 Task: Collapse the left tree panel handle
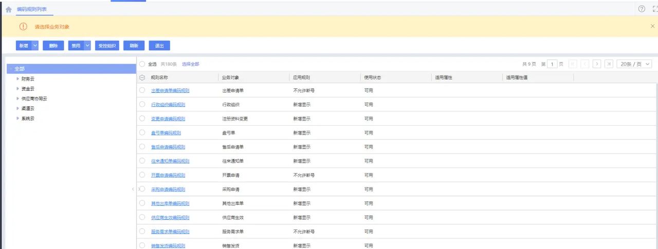tap(133, 189)
